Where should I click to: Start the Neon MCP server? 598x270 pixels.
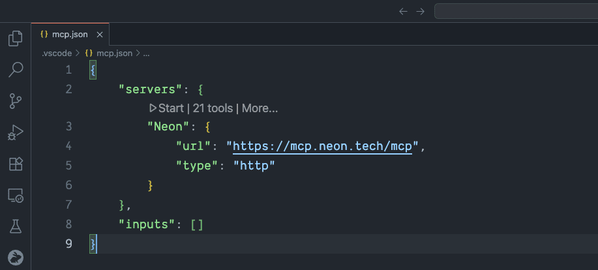point(166,108)
